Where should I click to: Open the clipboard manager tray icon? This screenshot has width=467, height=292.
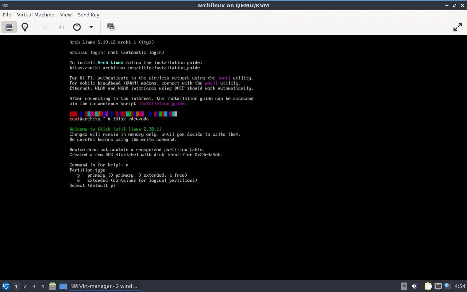coord(428,286)
